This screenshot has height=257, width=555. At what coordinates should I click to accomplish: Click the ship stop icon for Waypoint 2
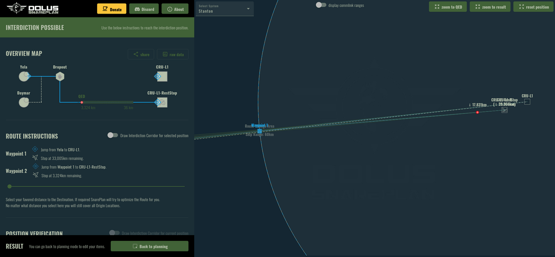click(35, 175)
